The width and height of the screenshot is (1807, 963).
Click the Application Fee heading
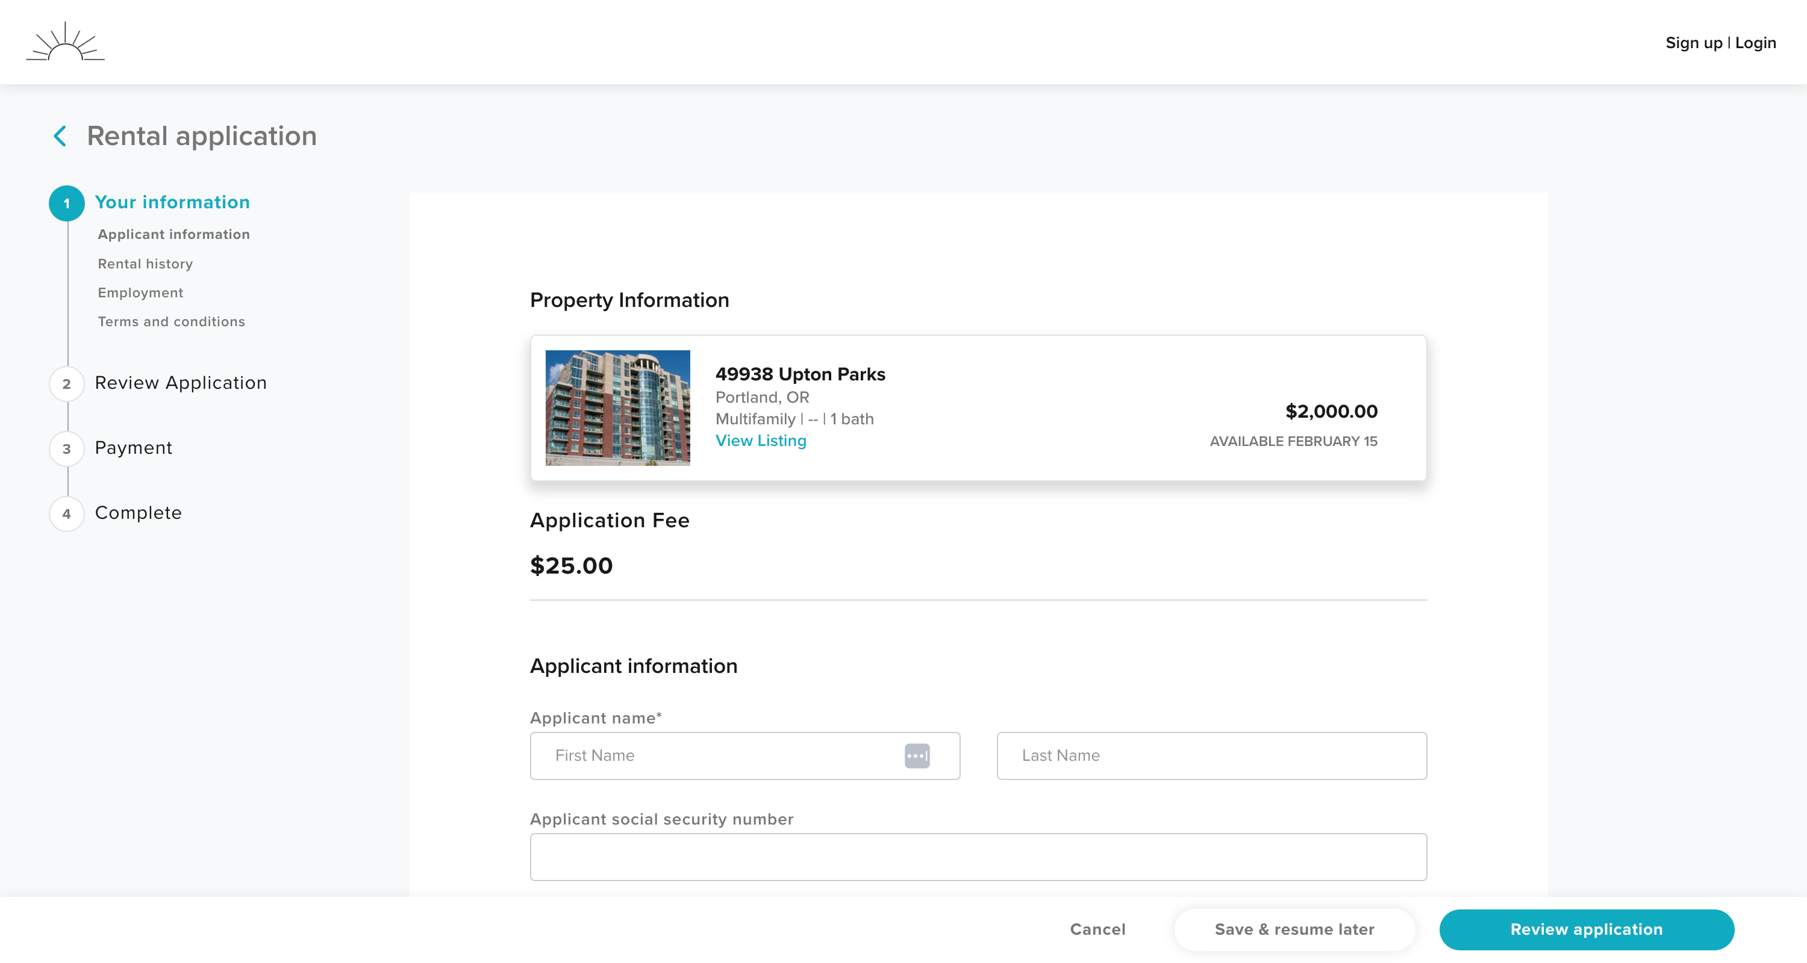[609, 520]
